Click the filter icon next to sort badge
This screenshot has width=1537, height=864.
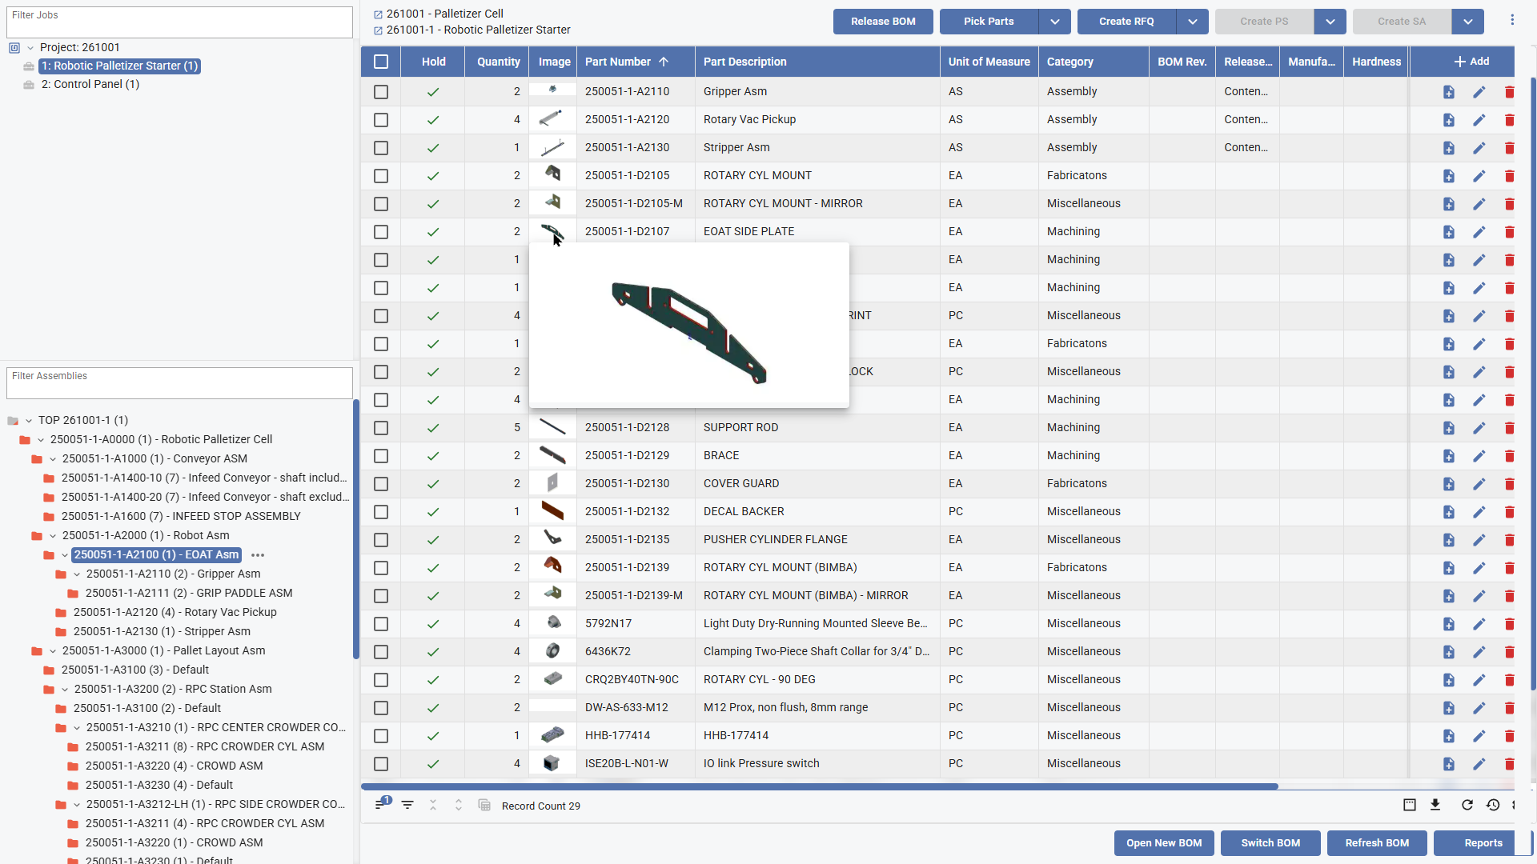coord(407,805)
